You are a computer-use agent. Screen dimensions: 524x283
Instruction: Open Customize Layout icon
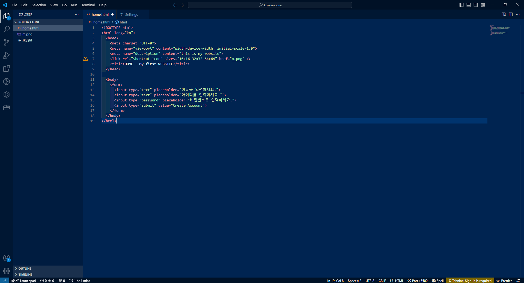pyautogui.click(x=483, y=5)
